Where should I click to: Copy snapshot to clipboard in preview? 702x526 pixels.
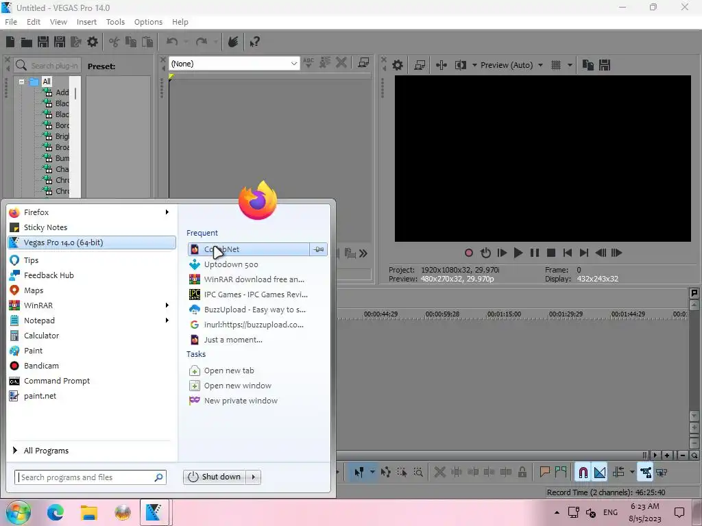[x=588, y=65]
